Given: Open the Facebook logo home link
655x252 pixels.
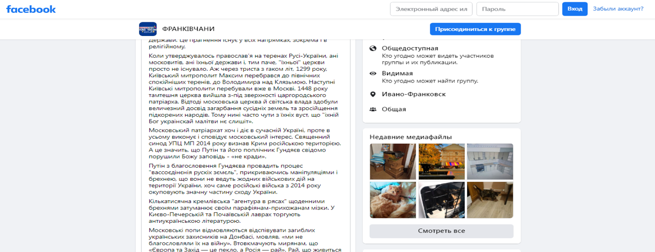Looking at the screenshot, I should [x=31, y=9].
